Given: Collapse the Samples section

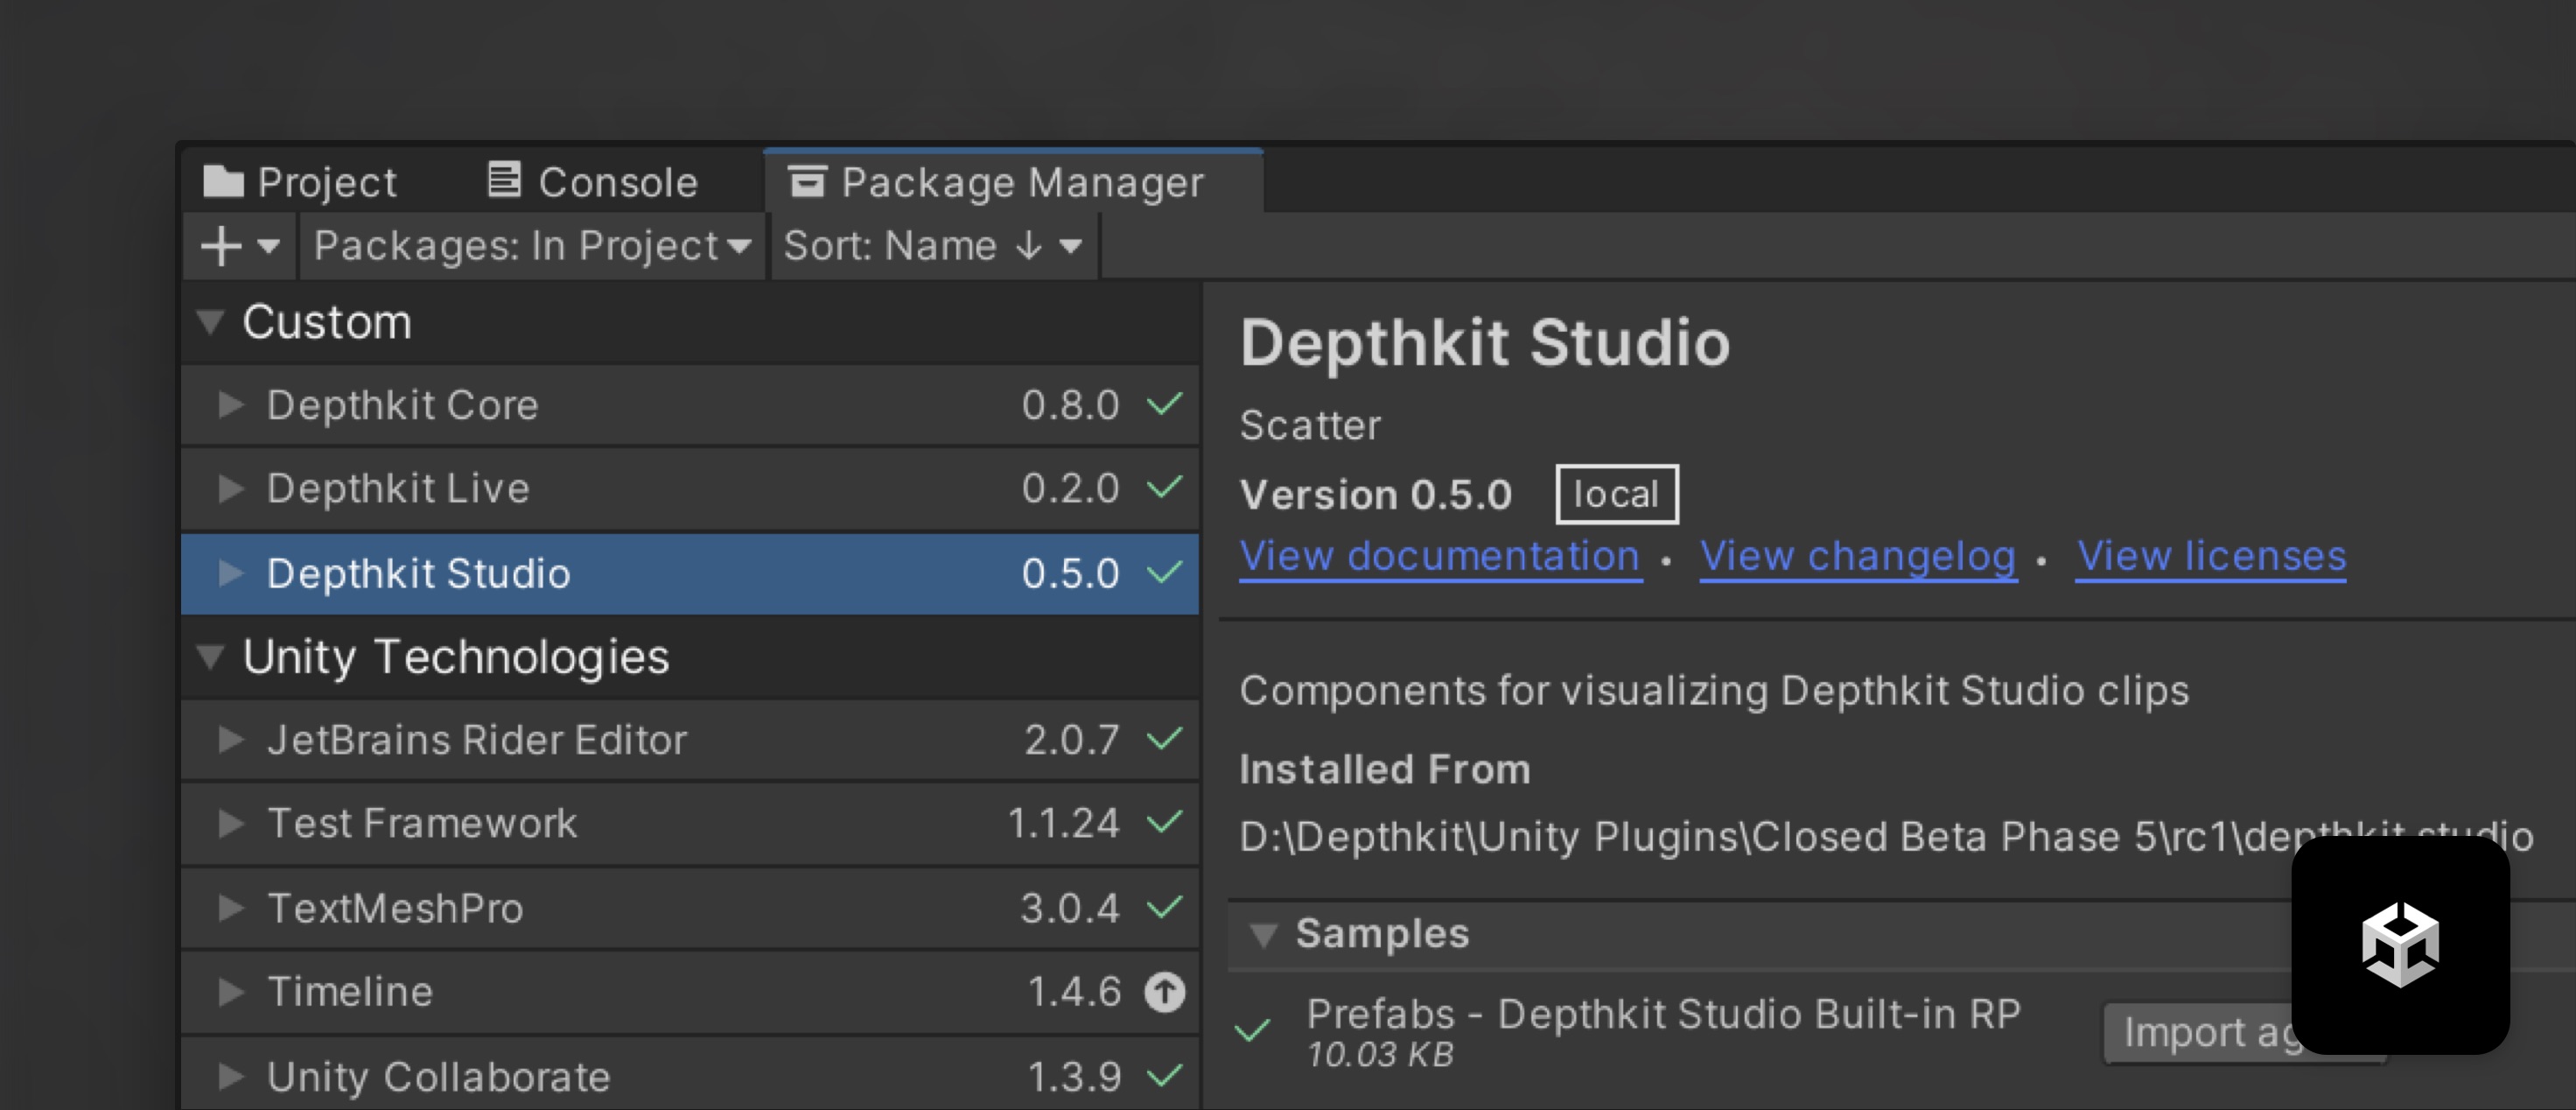Looking at the screenshot, I should click(1263, 934).
